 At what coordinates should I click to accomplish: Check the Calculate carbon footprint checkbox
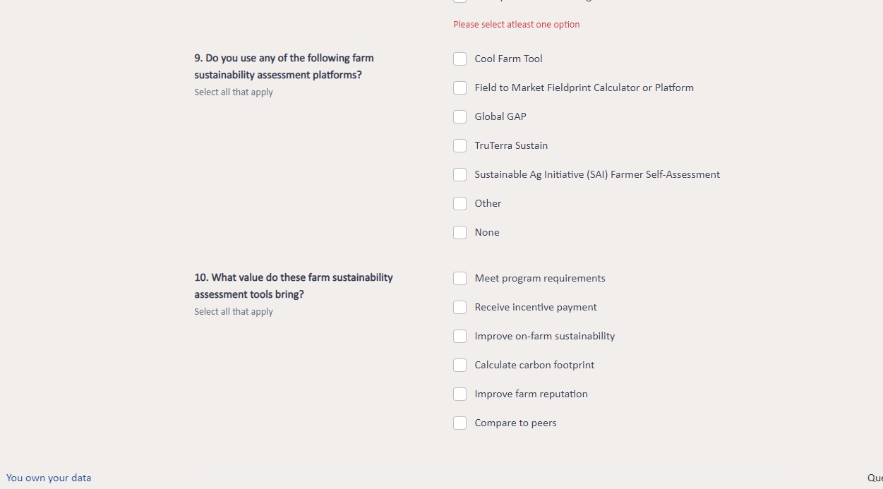tap(459, 365)
